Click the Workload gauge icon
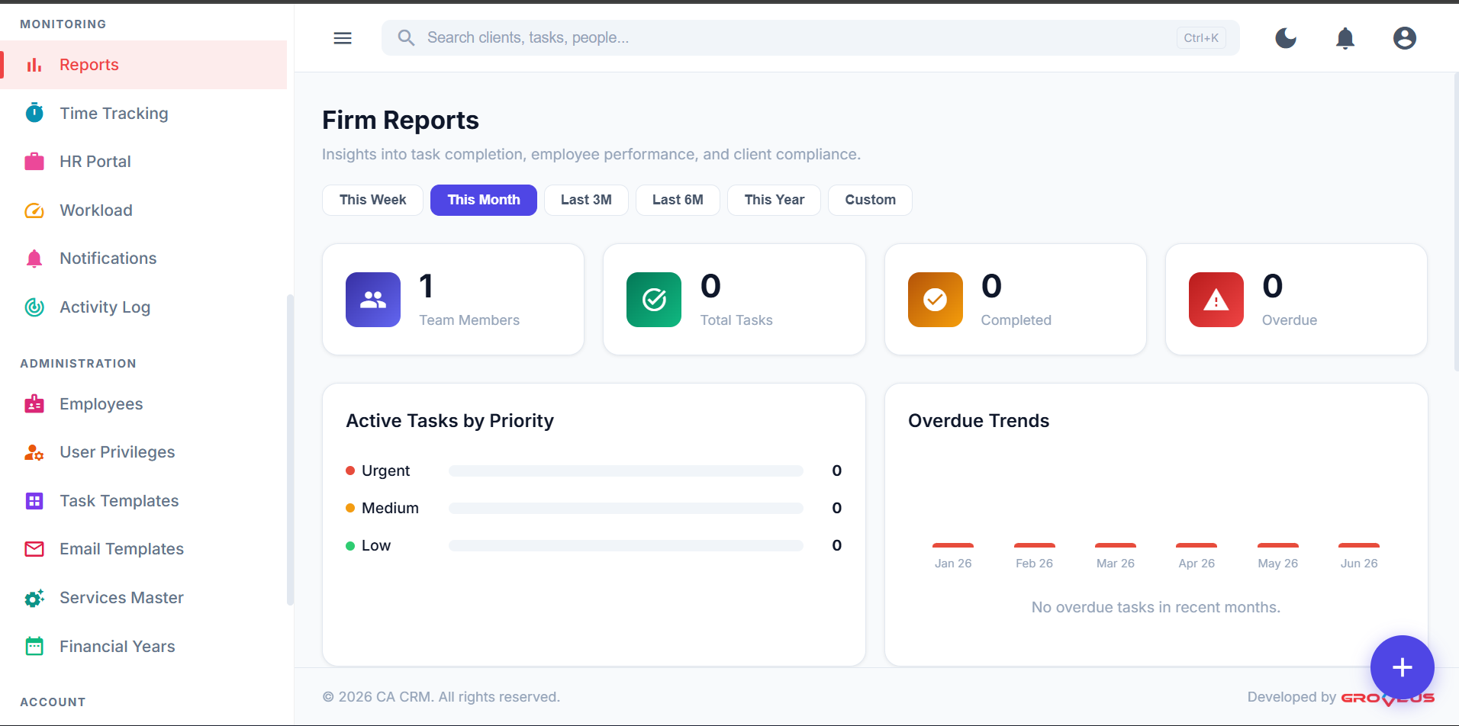1459x726 pixels. (x=34, y=210)
